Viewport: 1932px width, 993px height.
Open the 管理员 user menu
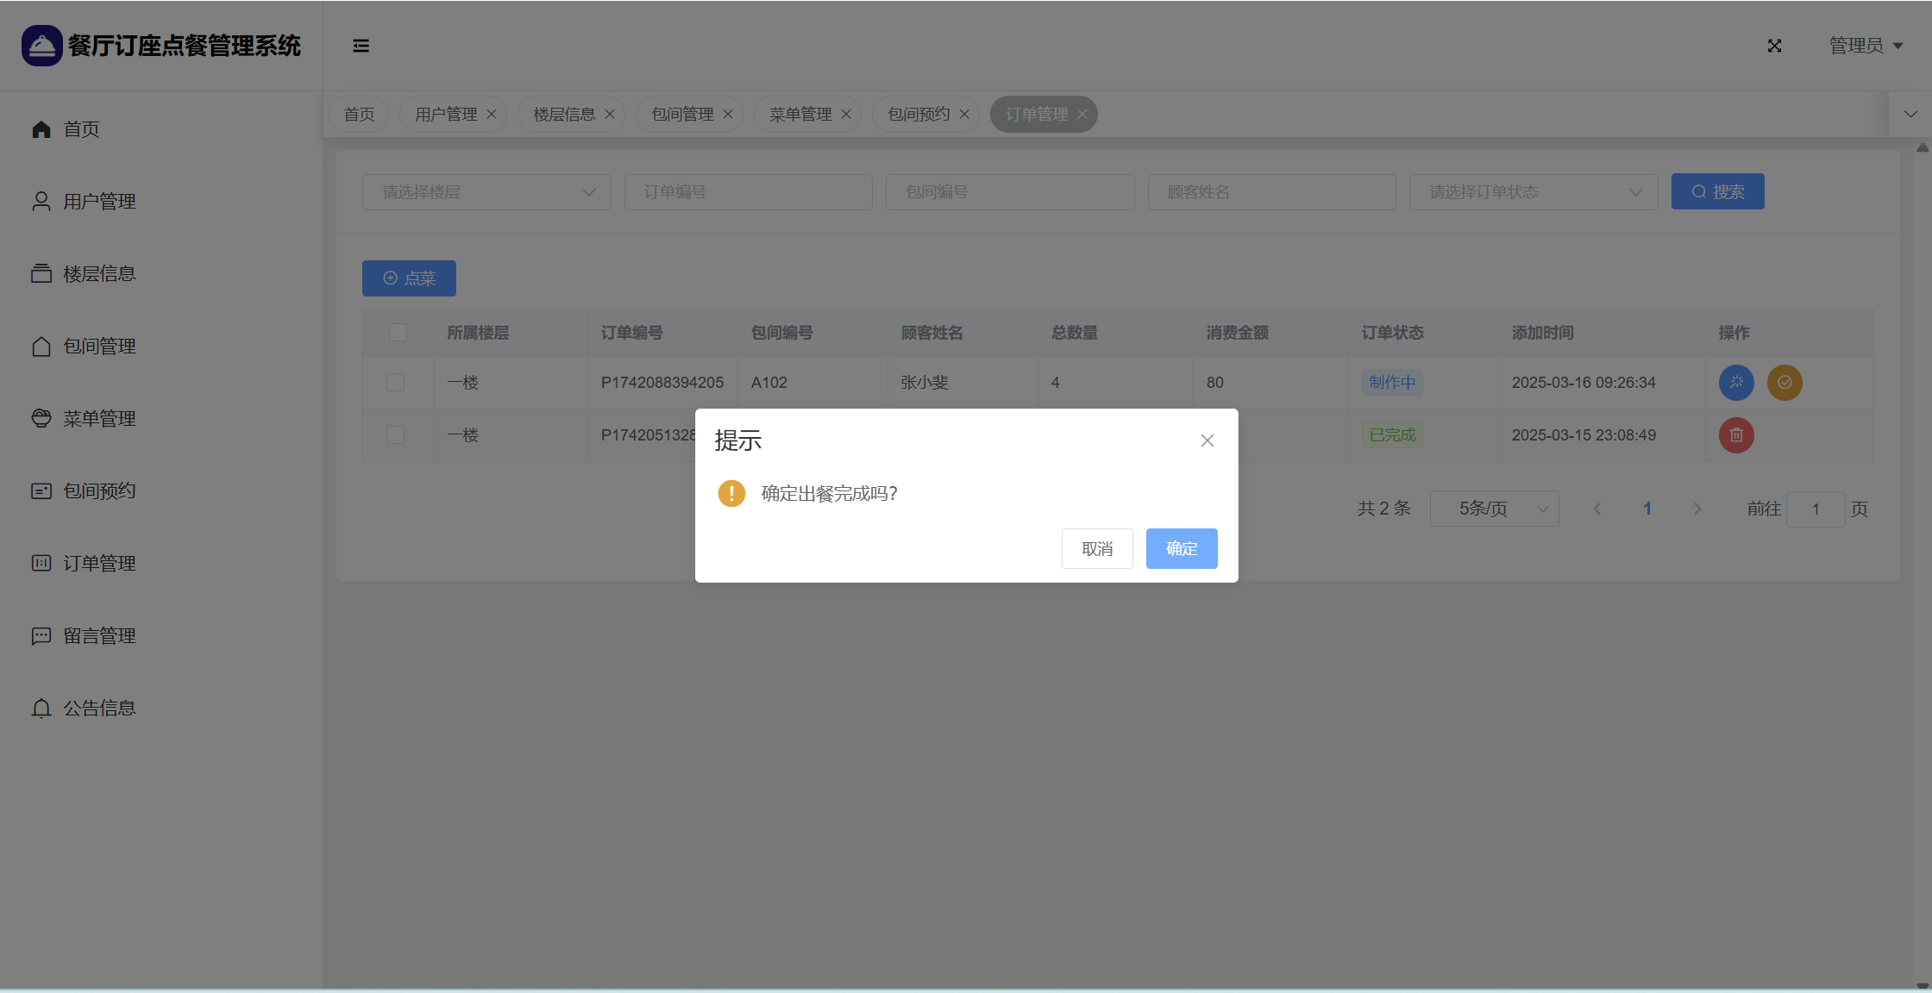click(x=1865, y=46)
